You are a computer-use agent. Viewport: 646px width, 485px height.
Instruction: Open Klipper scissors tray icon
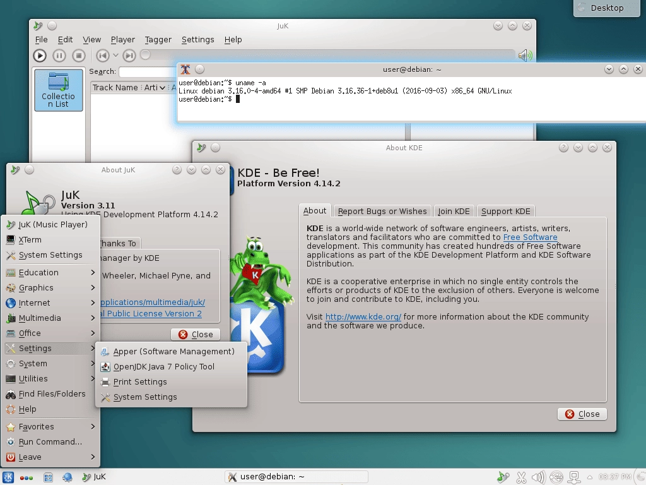pos(520,477)
